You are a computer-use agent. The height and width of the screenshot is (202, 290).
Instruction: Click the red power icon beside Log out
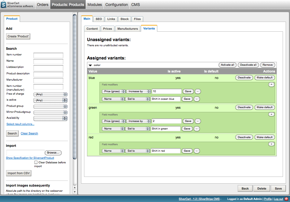pos(286,199)
